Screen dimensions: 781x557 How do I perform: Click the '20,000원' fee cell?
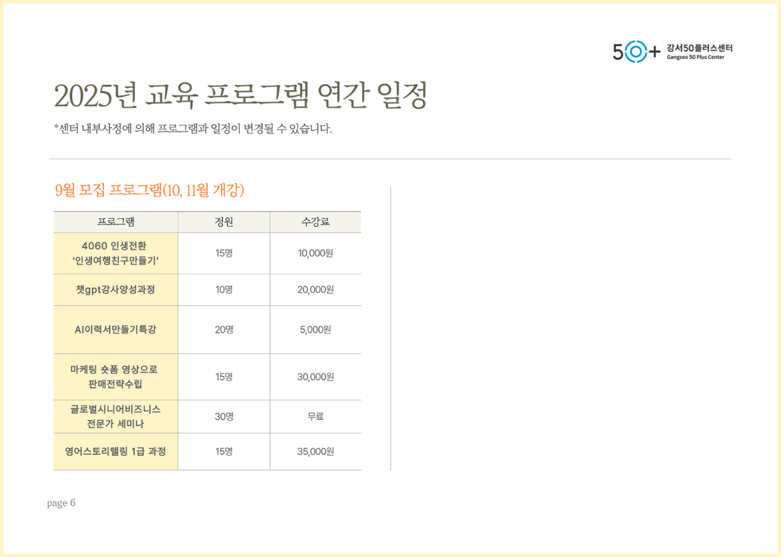tap(315, 290)
